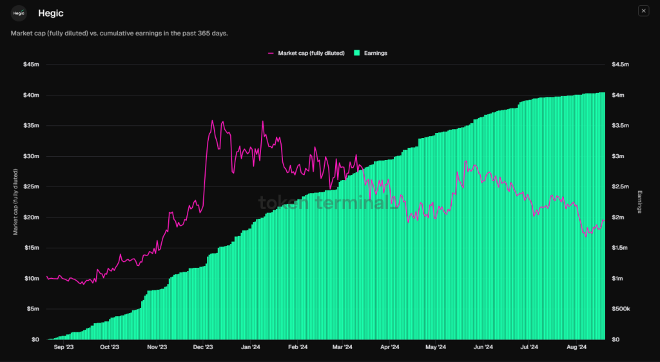Click the $20m left y-axis label
Screen dimensions: 660x362
coord(32,217)
